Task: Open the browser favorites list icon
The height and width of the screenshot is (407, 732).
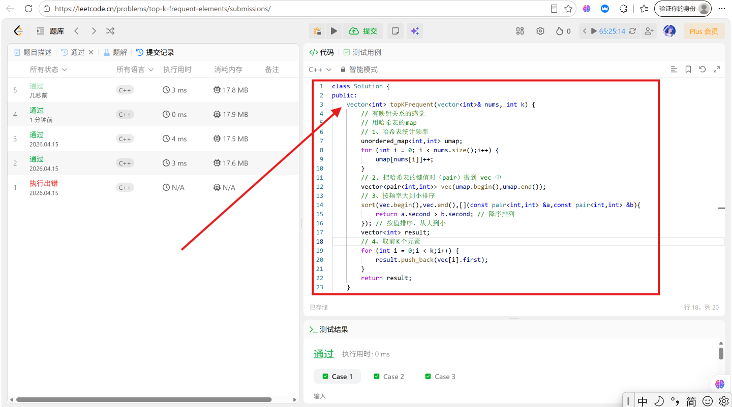Action: (x=644, y=9)
